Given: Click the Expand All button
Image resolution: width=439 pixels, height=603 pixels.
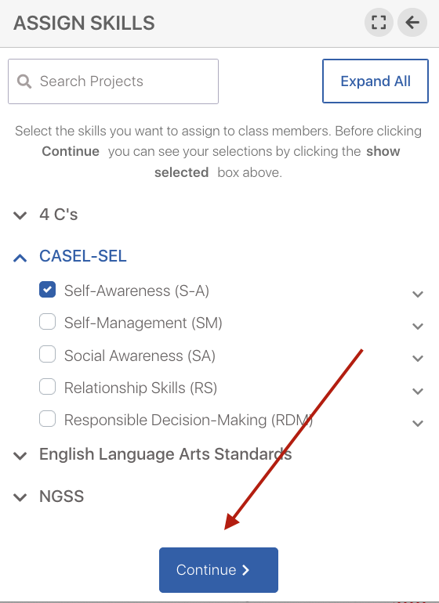Looking at the screenshot, I should [x=376, y=81].
